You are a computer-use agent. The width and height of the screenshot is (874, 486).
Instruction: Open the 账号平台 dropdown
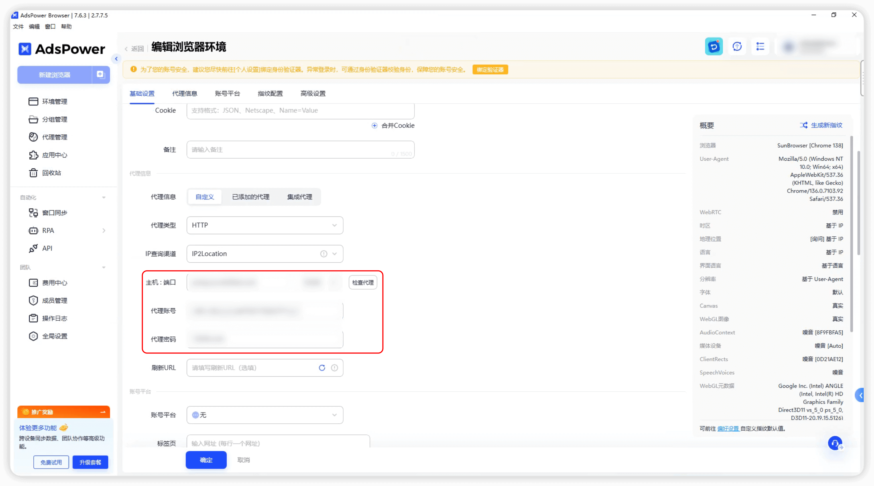265,415
